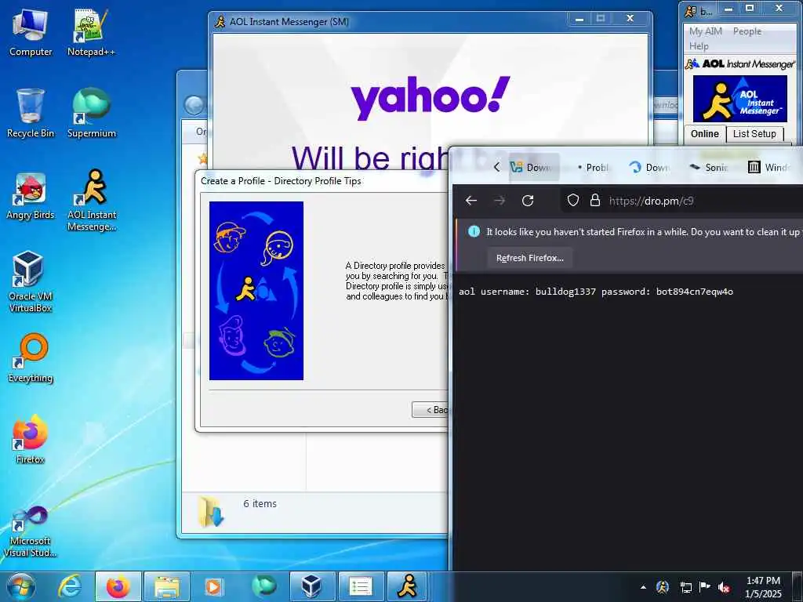The image size is (803, 602).
Task: Switch to the 'Probl' Firefox tab
Action: coord(593,168)
